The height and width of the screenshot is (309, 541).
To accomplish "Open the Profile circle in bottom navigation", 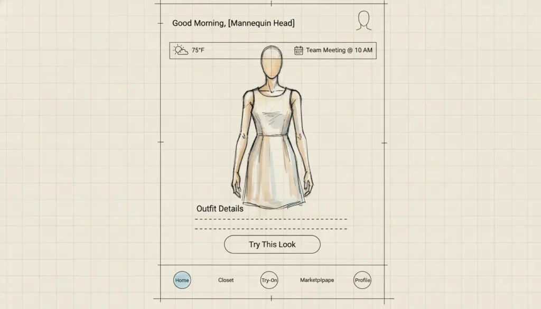I will coord(362,280).
